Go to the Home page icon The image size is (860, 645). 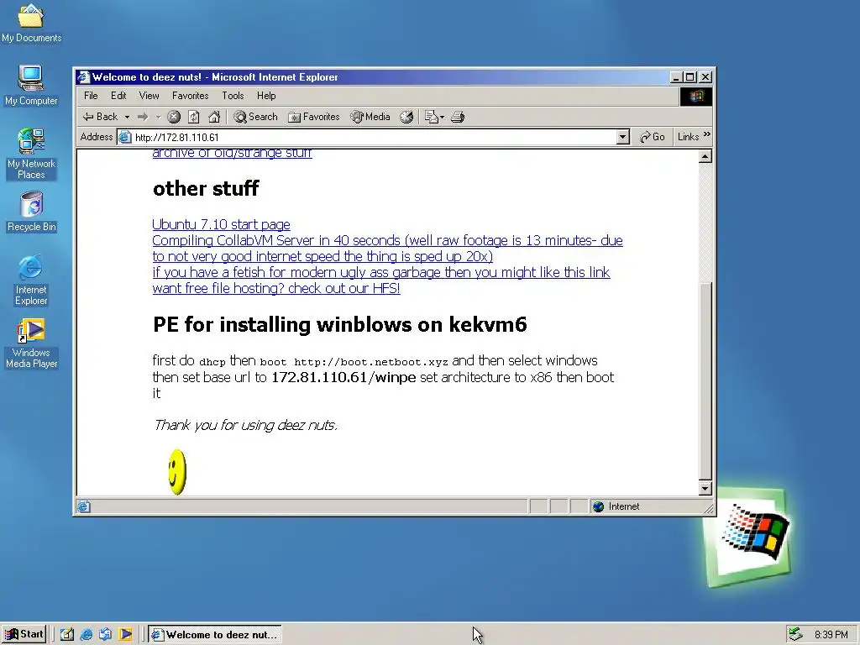[x=214, y=117]
